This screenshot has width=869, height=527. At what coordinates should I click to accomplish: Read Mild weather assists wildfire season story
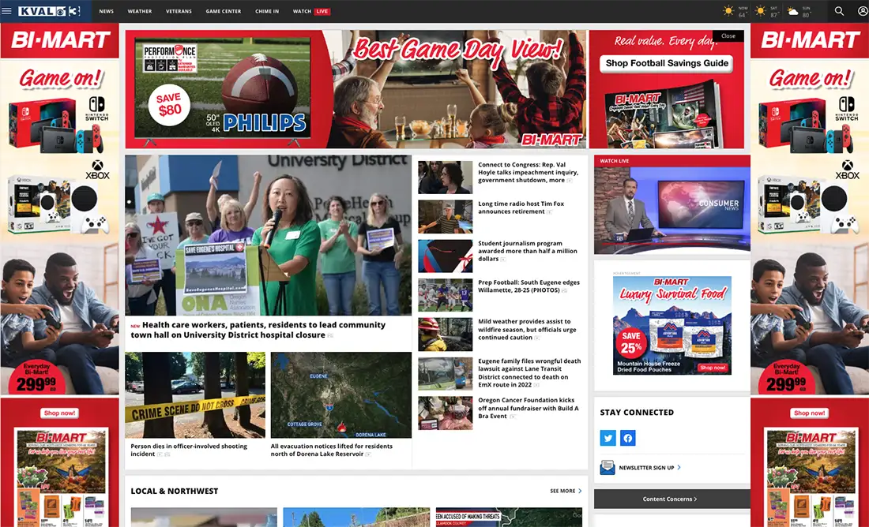pyautogui.click(x=527, y=330)
